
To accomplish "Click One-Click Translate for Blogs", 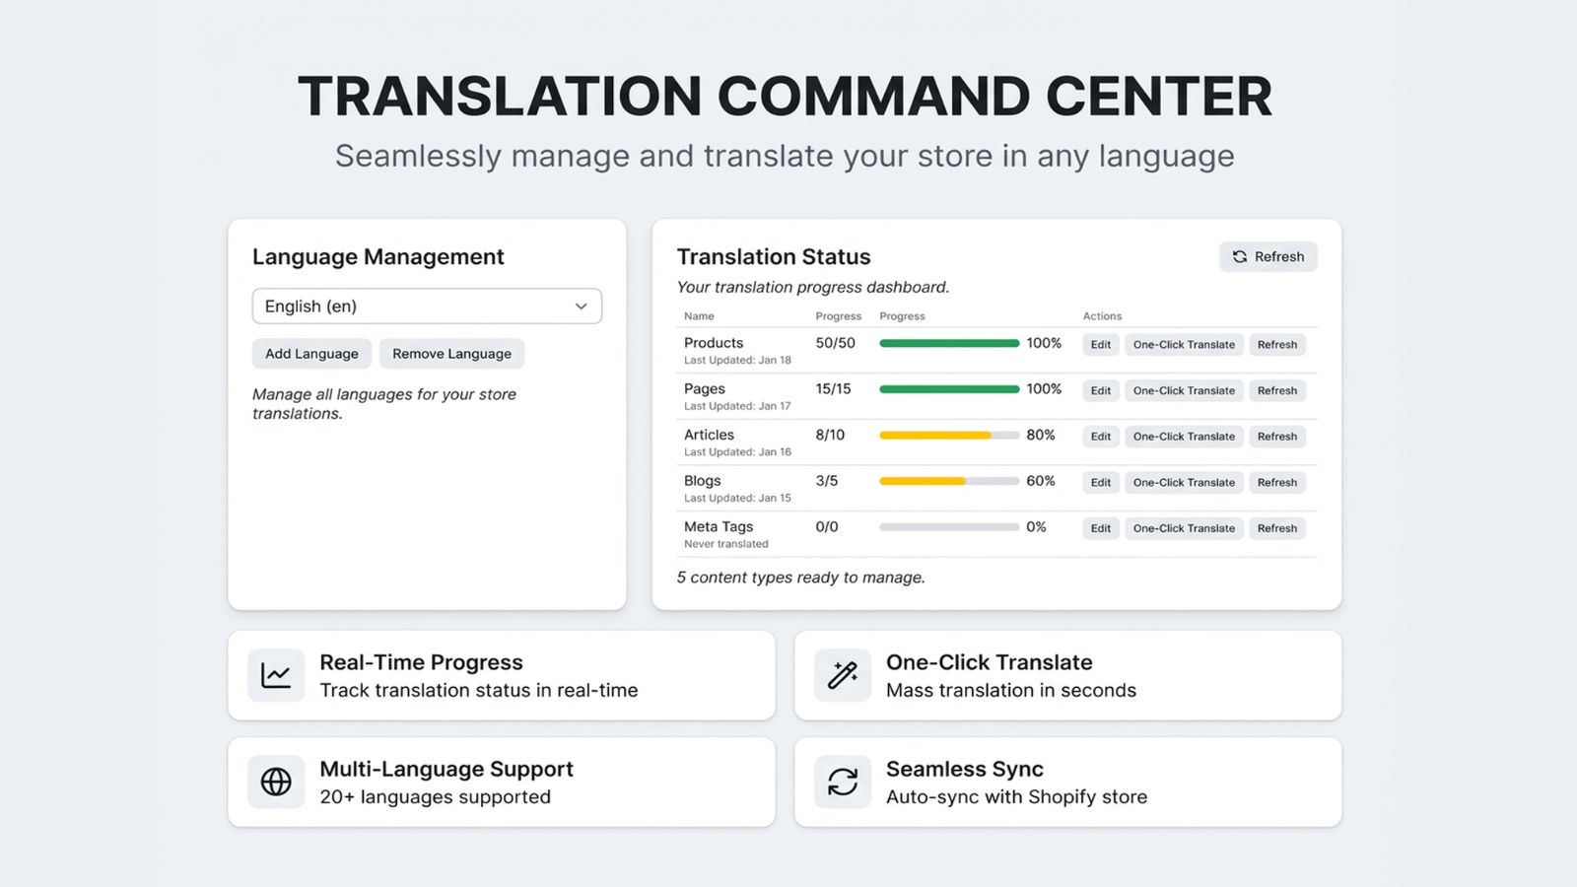I will point(1184,482).
